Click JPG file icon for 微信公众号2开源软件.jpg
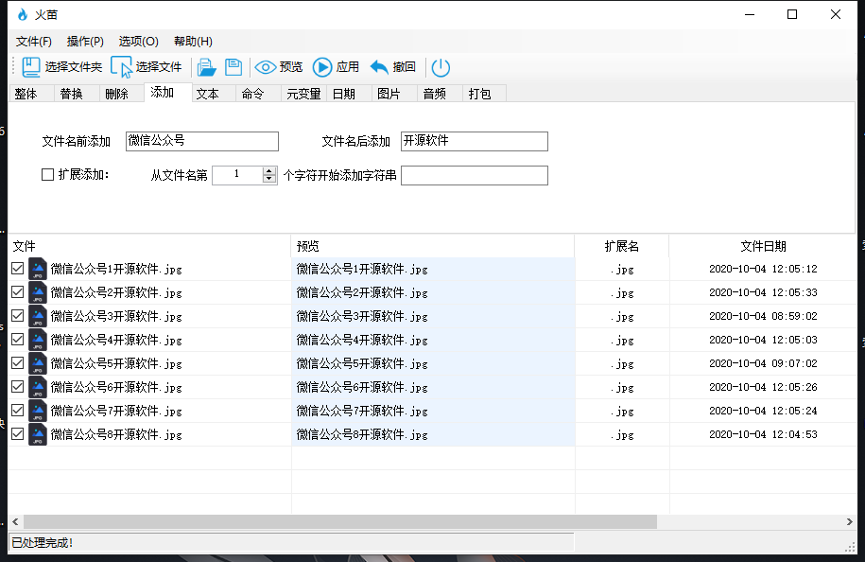Image resolution: width=865 pixels, height=562 pixels. [x=38, y=292]
